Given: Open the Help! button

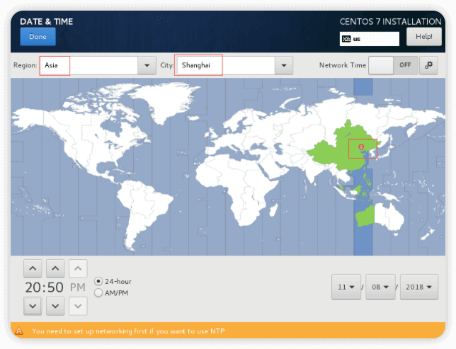Looking at the screenshot, I should click(423, 37).
